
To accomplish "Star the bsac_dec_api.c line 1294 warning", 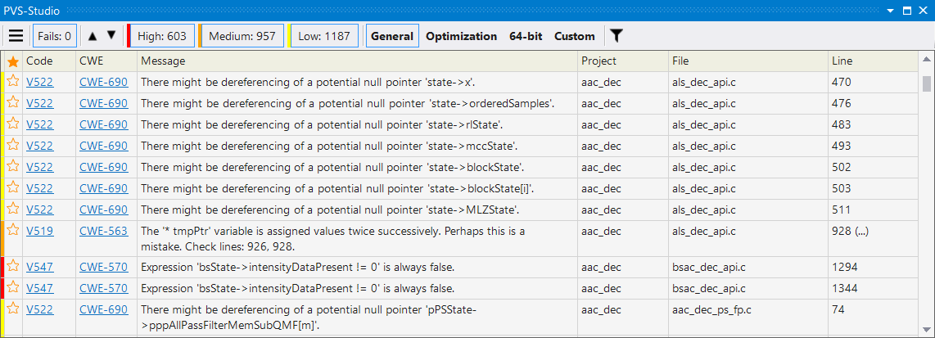I will tap(13, 267).
